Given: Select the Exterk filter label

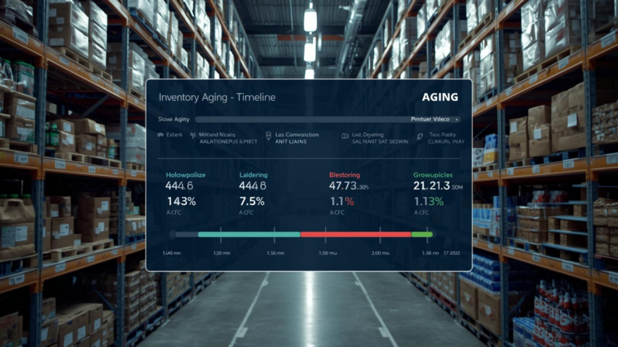Looking at the screenshot, I should tap(174, 134).
